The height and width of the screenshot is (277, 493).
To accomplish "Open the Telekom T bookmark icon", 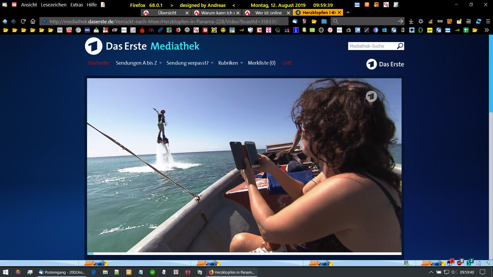I will 268,30.
